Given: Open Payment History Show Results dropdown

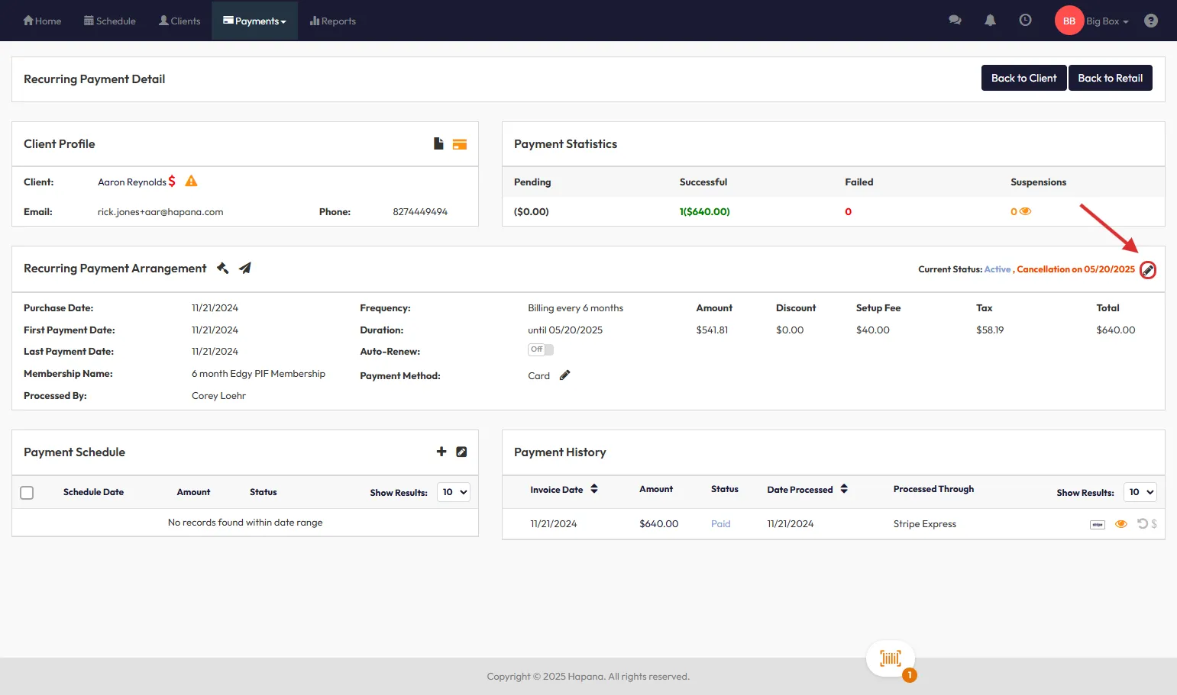Looking at the screenshot, I should (x=1140, y=492).
